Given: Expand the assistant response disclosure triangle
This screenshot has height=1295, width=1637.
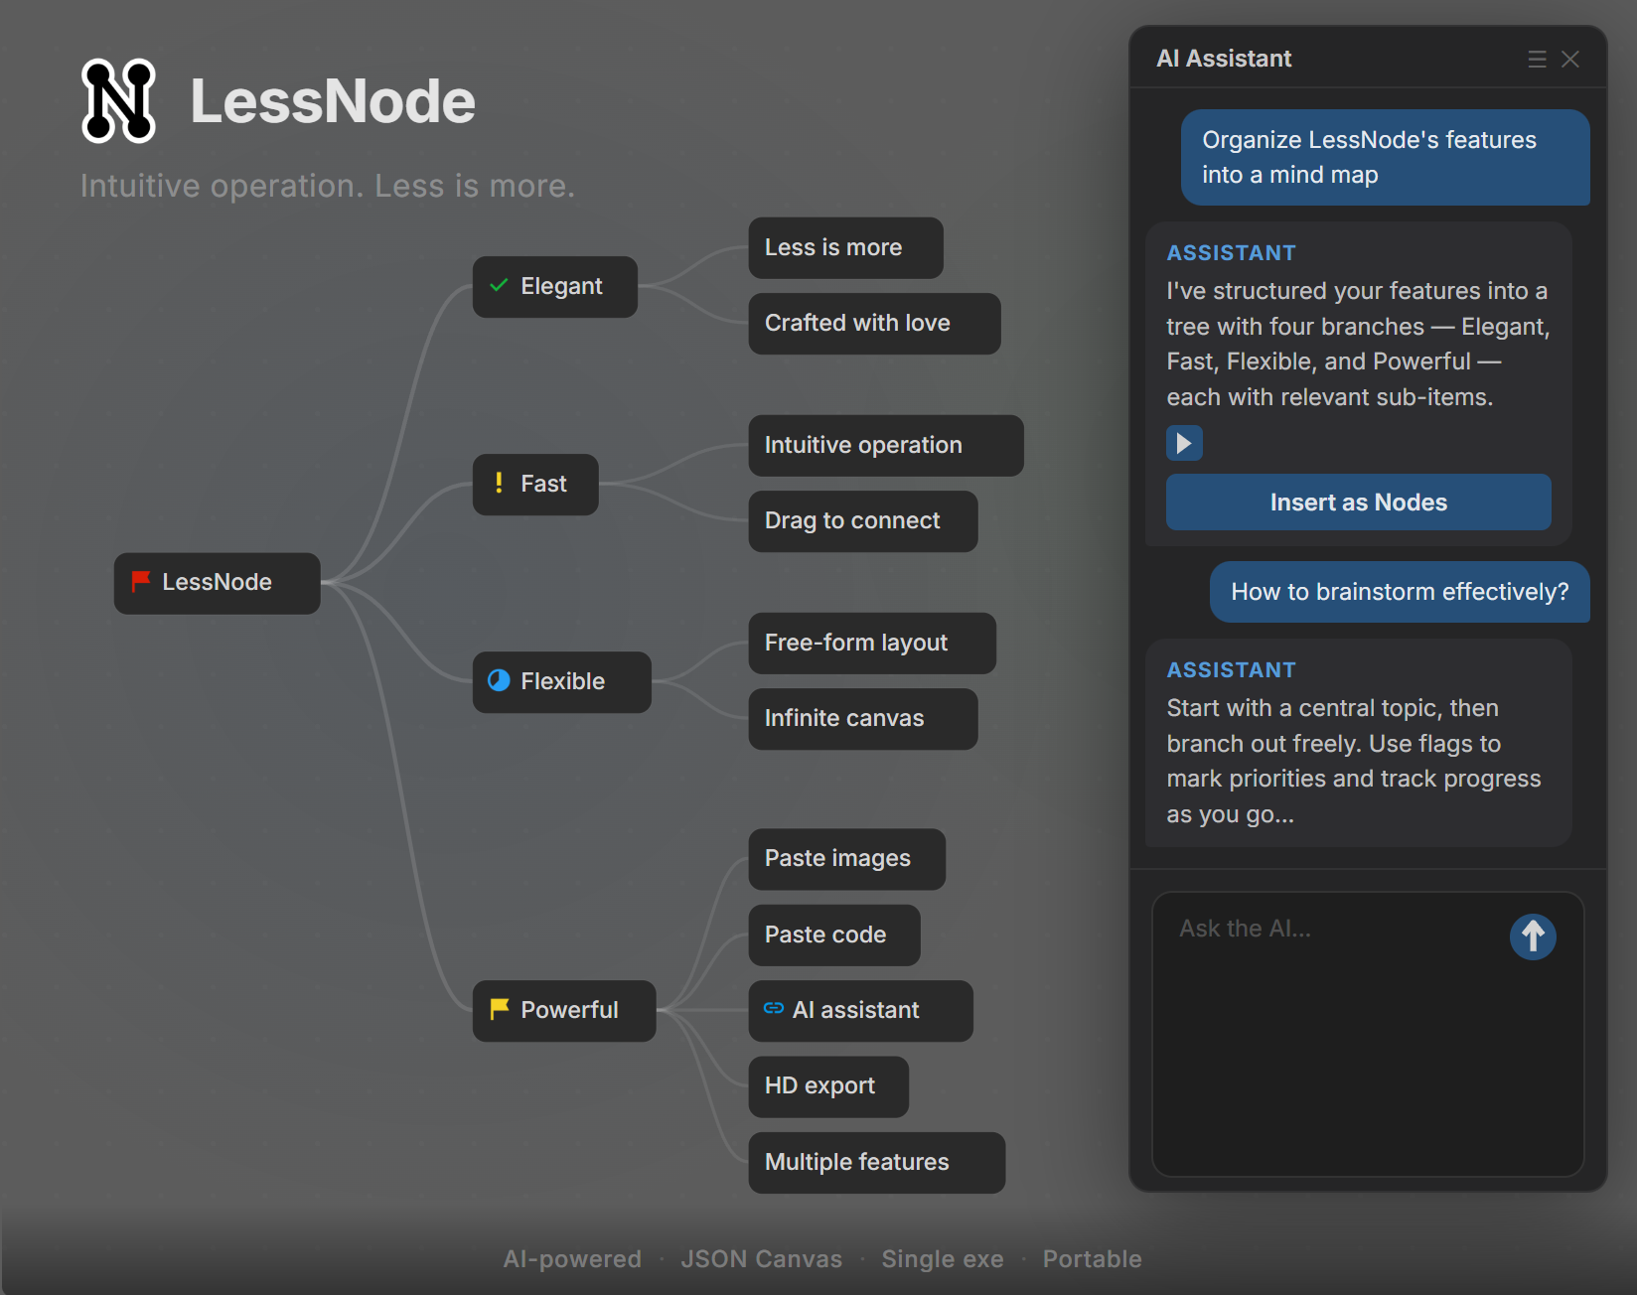Looking at the screenshot, I should (1184, 443).
